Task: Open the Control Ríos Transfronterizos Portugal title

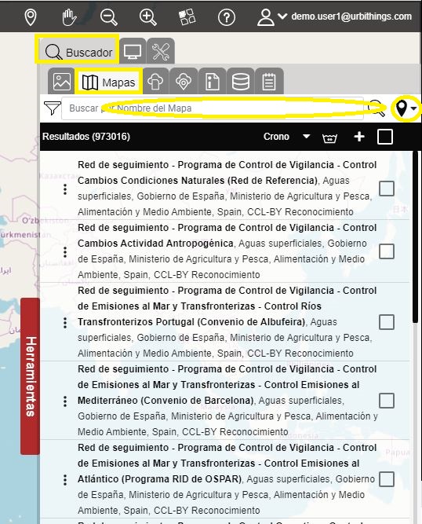Action: click(x=227, y=306)
